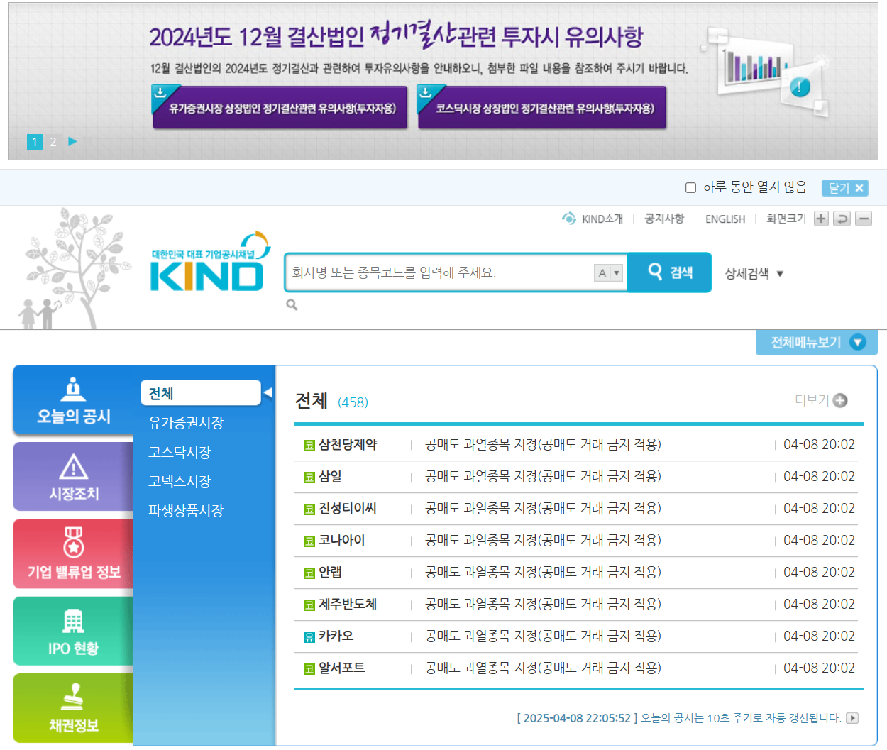Screen dimensions: 887x750
Task: Select the 유가증권시장 filter
Action: (x=186, y=423)
